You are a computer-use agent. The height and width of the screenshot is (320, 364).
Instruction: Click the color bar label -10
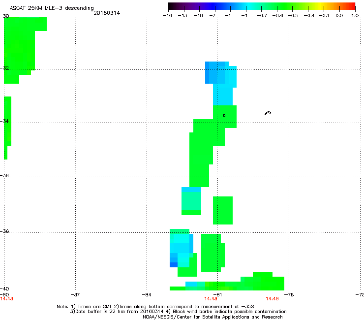coord(198,16)
